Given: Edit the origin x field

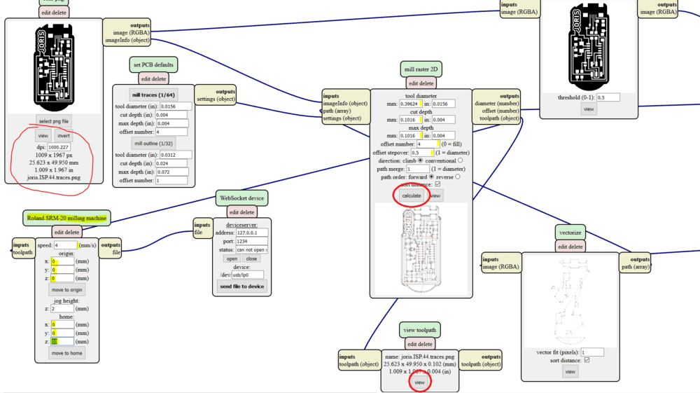Looking at the screenshot, I should coord(62,261).
